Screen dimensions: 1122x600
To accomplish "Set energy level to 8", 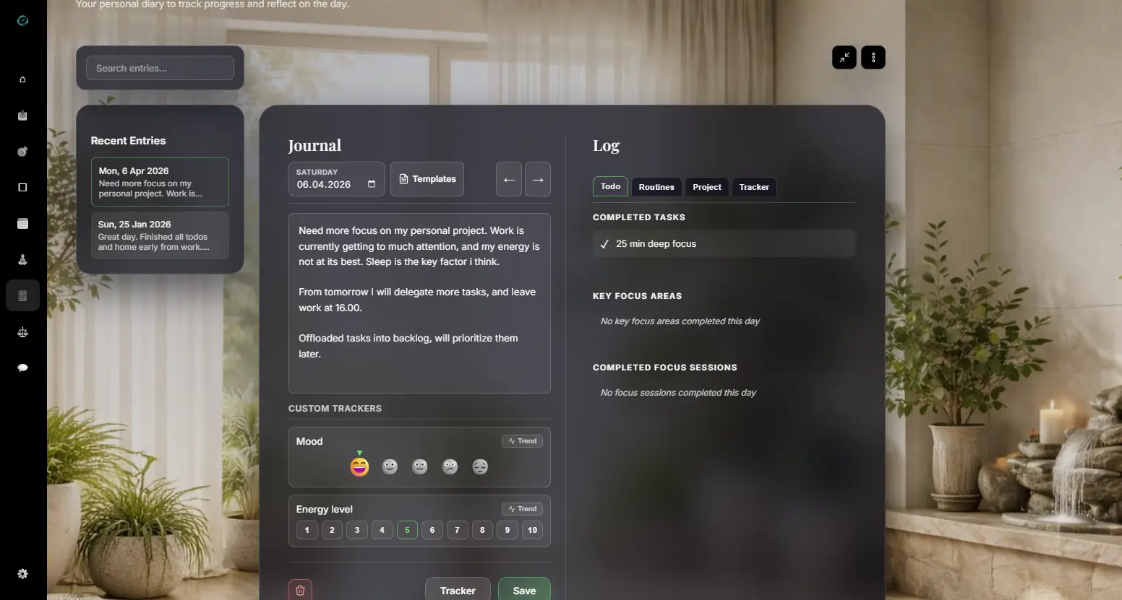I will coord(481,530).
